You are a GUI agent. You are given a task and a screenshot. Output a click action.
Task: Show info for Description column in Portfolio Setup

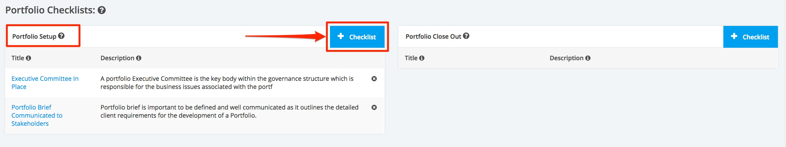(x=139, y=58)
